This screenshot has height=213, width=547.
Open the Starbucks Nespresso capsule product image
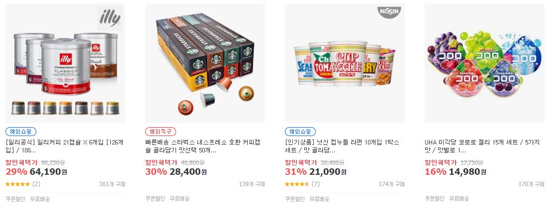(x=205, y=63)
